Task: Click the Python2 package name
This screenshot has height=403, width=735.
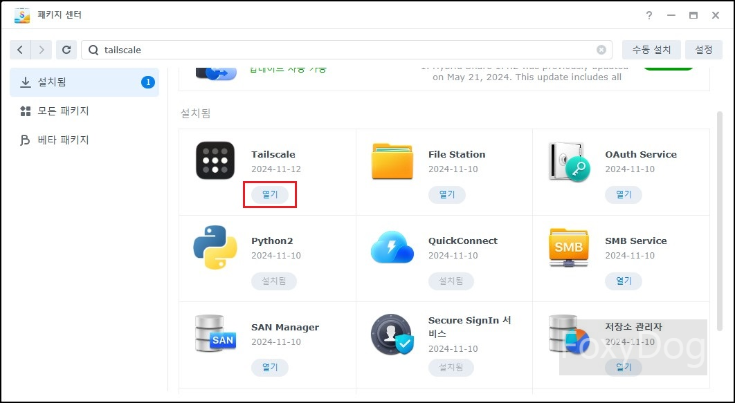Action: tap(272, 241)
